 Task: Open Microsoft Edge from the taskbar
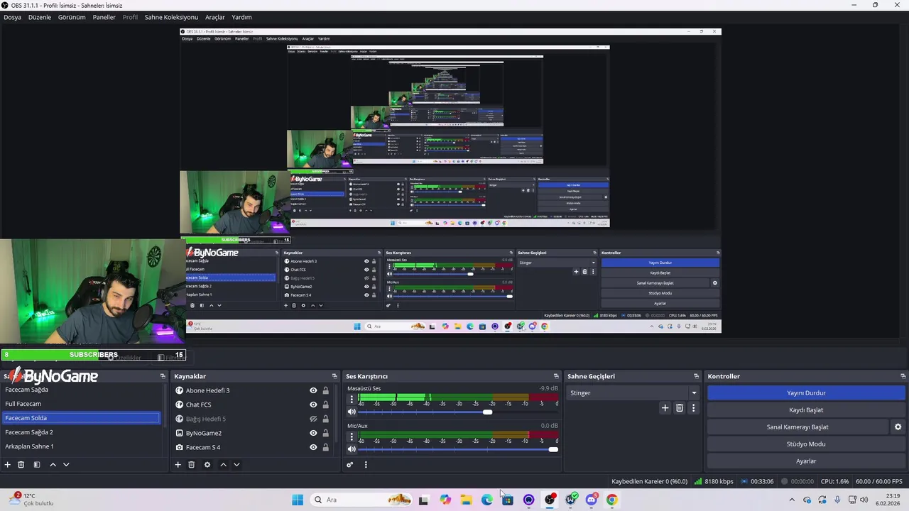point(487,500)
